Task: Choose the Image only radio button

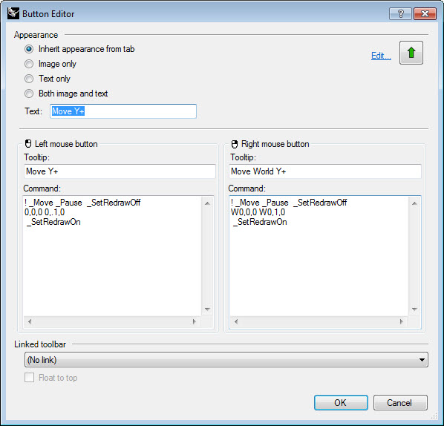Action: (x=29, y=64)
